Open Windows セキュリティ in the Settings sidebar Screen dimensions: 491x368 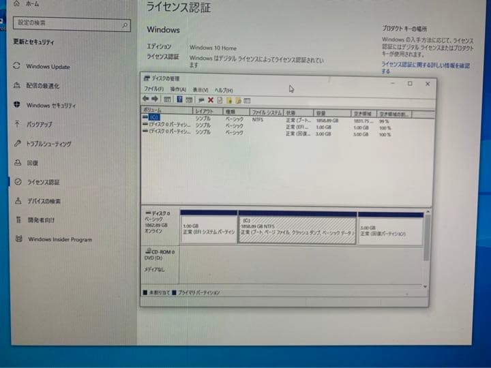click(44, 105)
